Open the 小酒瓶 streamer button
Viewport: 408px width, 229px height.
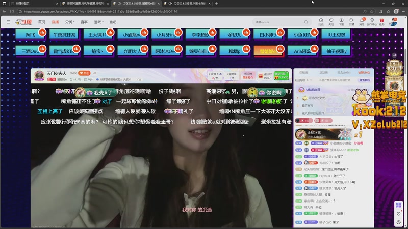coord(132,34)
